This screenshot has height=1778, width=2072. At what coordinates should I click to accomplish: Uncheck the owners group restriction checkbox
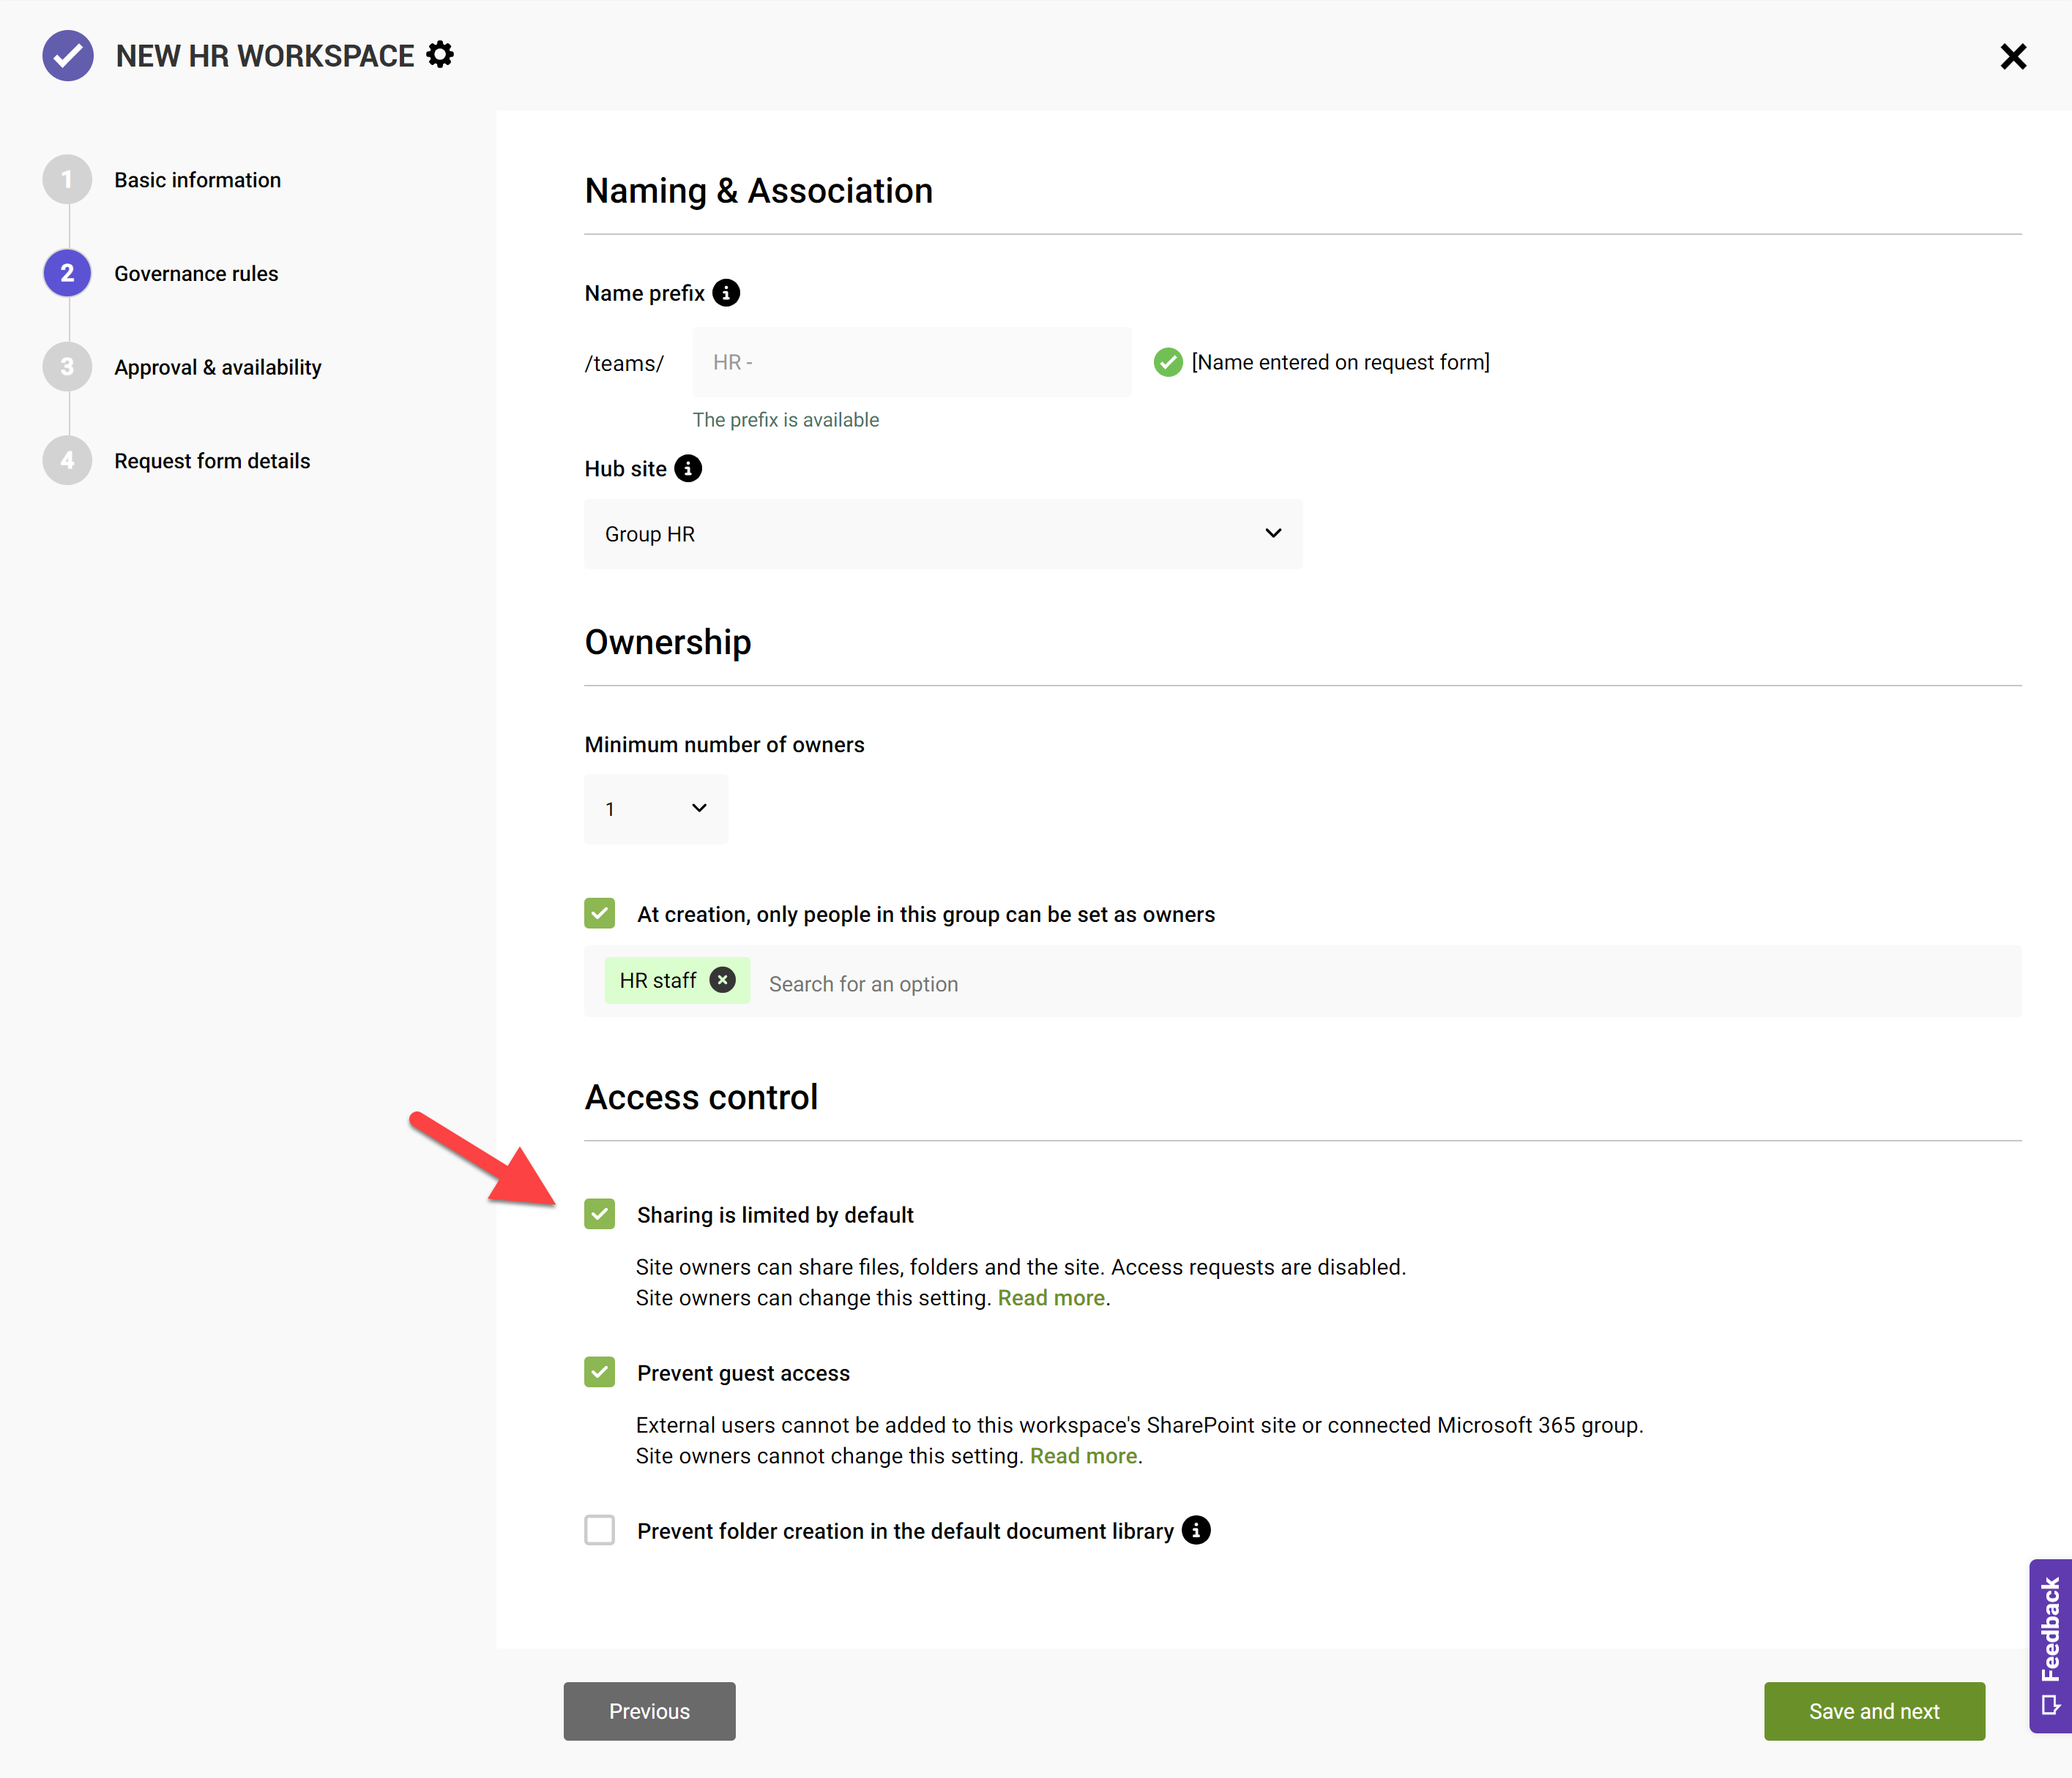pyautogui.click(x=600, y=913)
